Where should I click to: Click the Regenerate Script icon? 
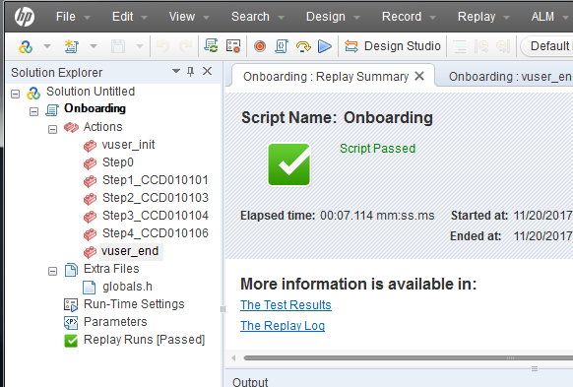pos(211,46)
